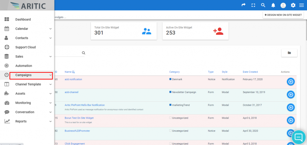Viewport: 307px width, 145px height.
Task: Expand the Reports menu chevron
Action: point(50,121)
